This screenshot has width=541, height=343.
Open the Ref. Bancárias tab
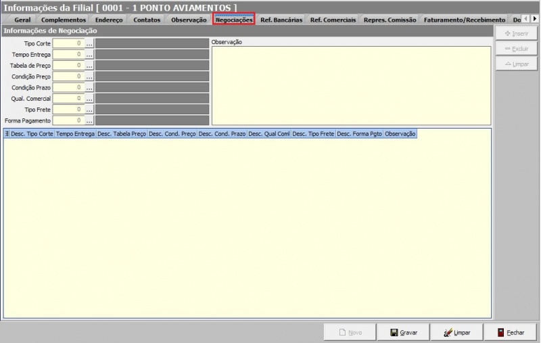click(281, 20)
